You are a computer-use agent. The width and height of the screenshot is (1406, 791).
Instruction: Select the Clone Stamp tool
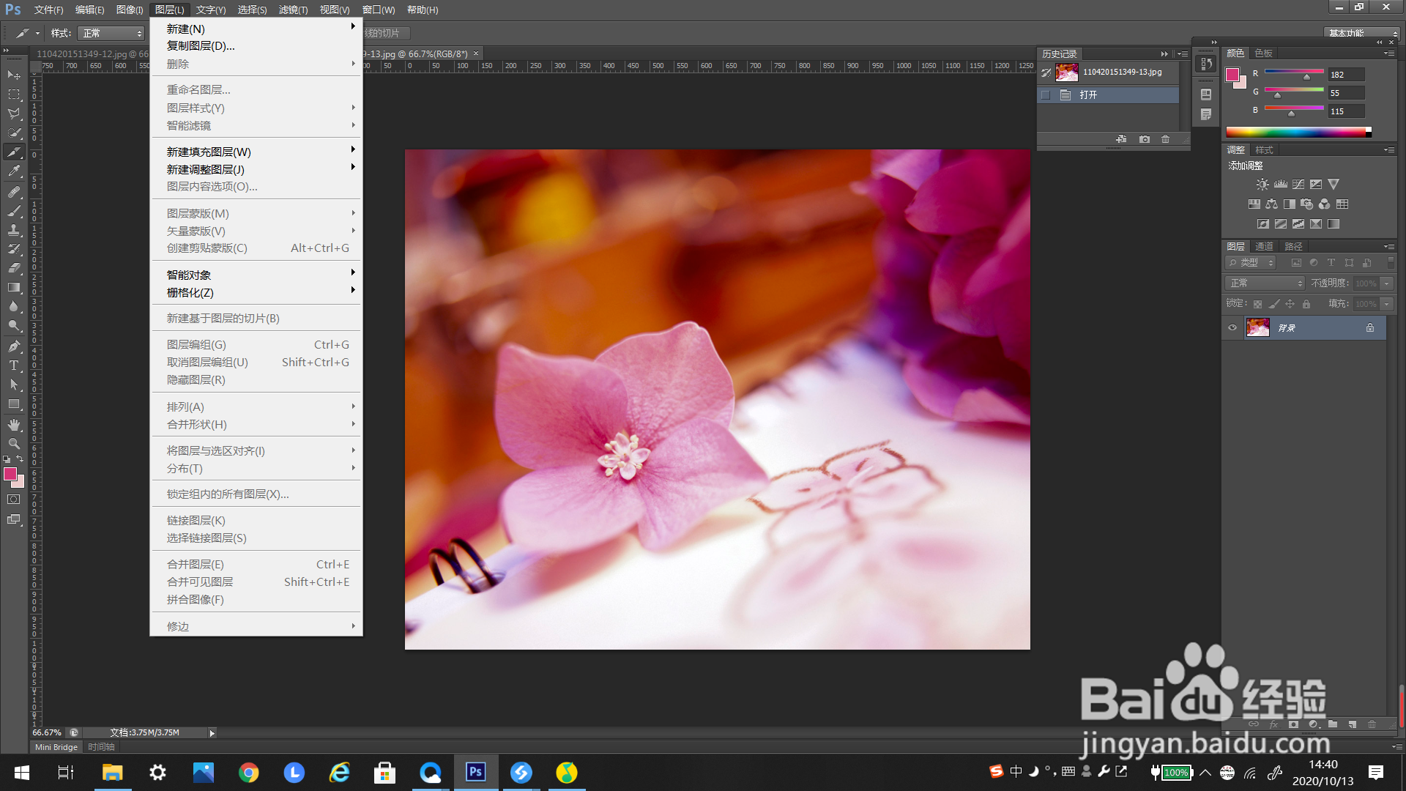coord(14,230)
